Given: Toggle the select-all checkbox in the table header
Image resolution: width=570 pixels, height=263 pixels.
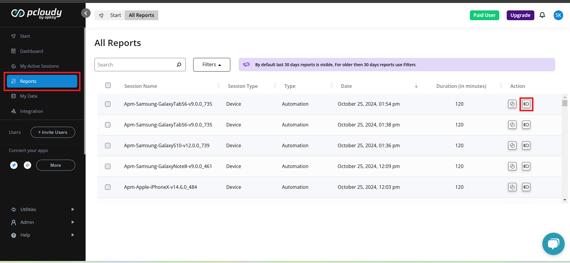Looking at the screenshot, I should [108, 85].
